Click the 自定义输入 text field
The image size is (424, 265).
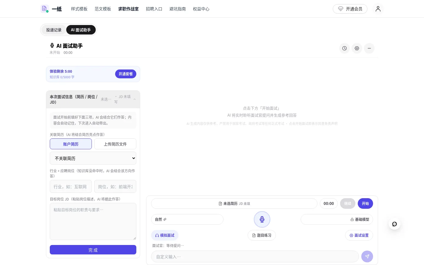coord(255,256)
